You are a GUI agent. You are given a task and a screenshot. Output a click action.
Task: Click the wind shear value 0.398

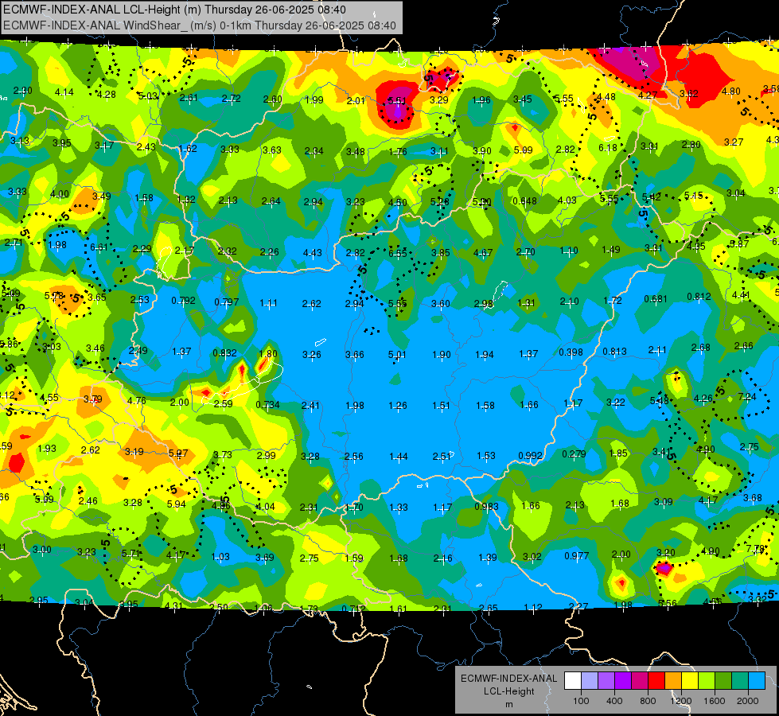tap(571, 352)
